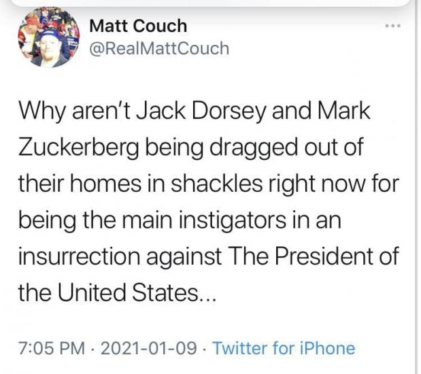Open the three-dot more options menu
421x374 pixels.
(x=392, y=27)
